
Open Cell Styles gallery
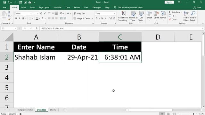(x=141, y=16)
